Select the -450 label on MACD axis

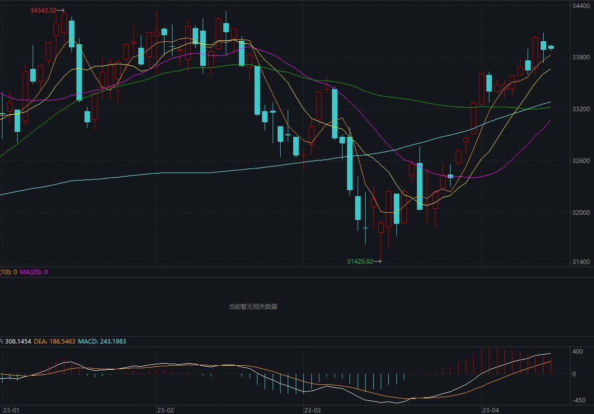point(578,400)
